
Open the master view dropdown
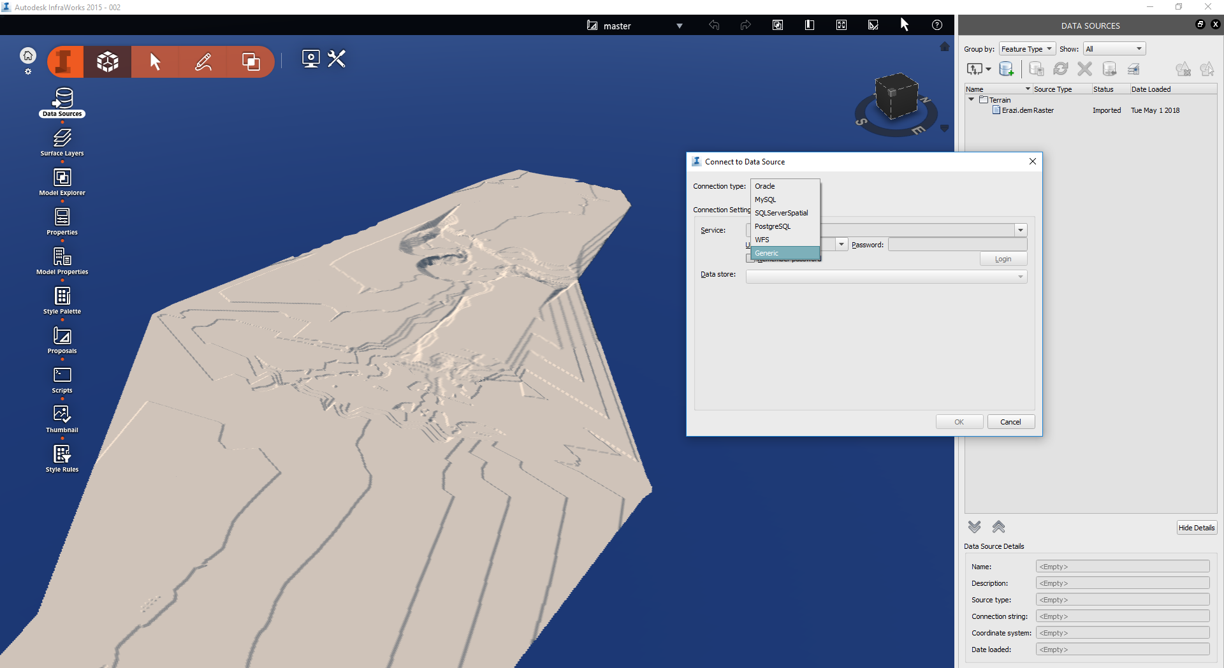(x=679, y=25)
